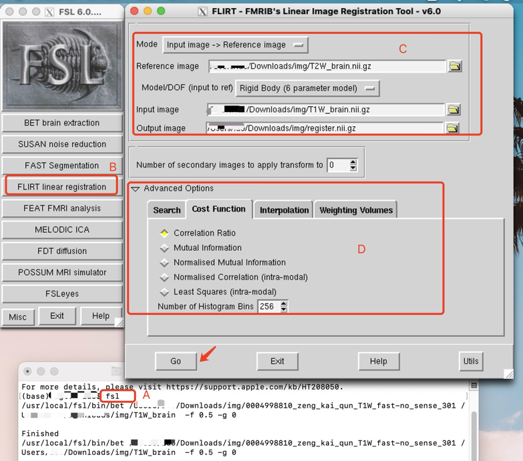Open FDT diffusion tool

(62, 251)
